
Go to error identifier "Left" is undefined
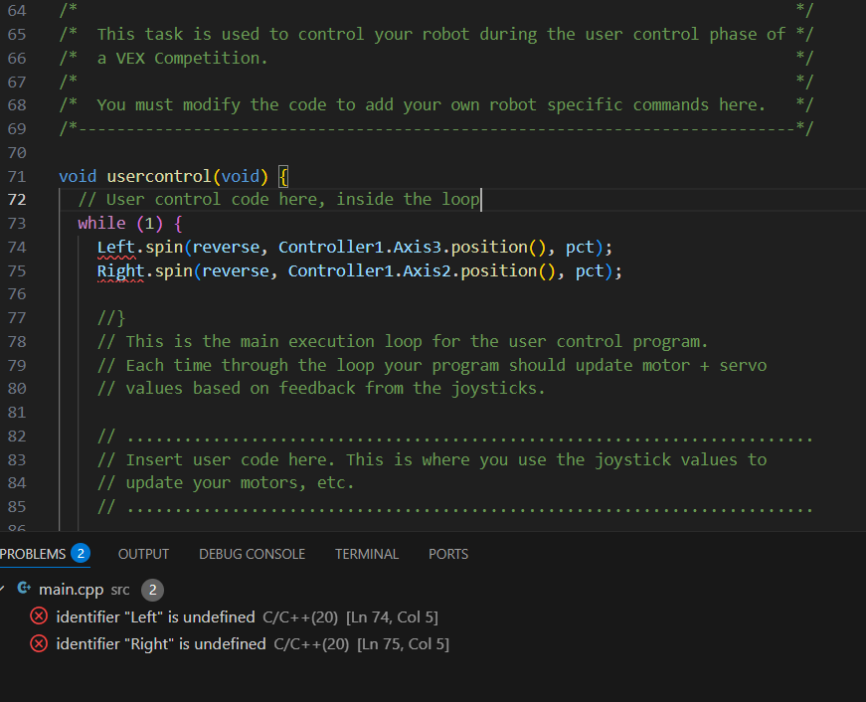click(155, 616)
